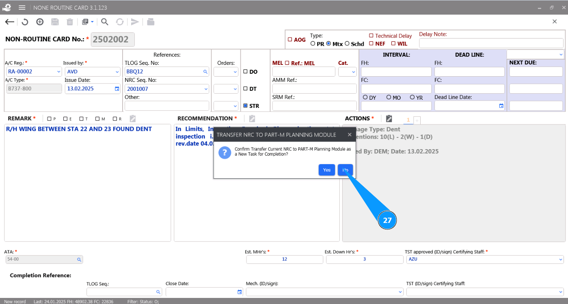Toggle the STR checkbox
Screen dimensions: 568x304
[x=245, y=106]
